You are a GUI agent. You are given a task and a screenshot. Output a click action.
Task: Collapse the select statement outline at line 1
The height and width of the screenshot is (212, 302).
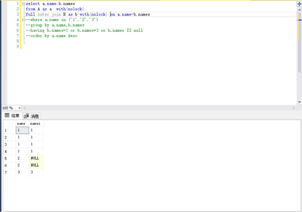click(x=24, y=4)
